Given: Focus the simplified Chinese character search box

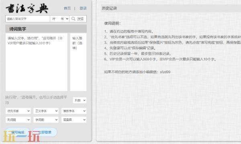Looking at the screenshot, I should pos(28,19).
